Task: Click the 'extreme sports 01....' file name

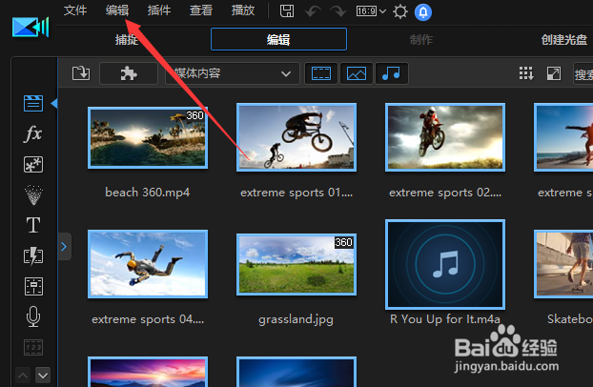Action: [296, 193]
